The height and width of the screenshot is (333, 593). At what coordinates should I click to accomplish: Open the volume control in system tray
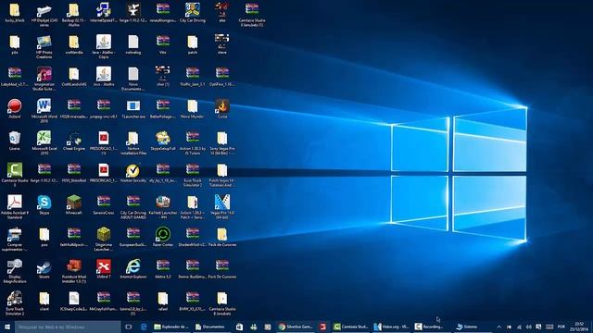point(529,327)
